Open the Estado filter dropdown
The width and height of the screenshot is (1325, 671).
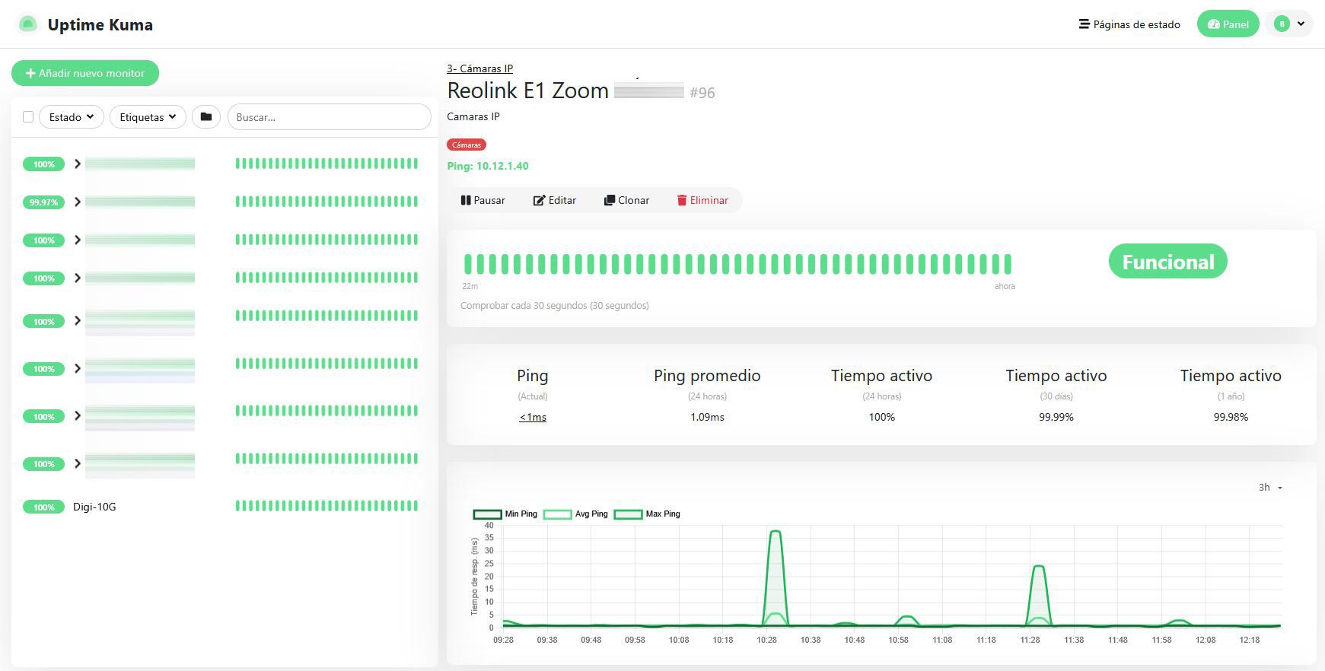coord(72,117)
